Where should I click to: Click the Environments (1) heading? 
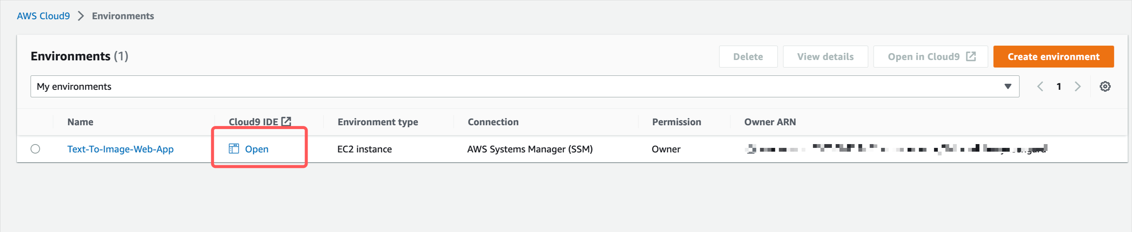79,56
